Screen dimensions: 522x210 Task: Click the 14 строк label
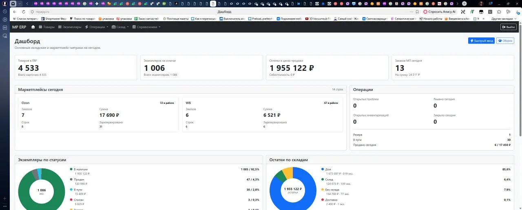[337, 90]
